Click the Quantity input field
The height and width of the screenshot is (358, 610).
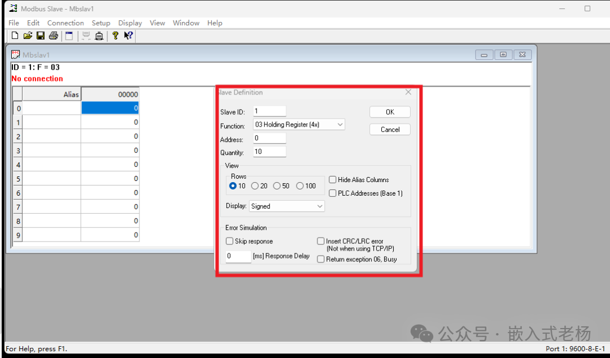coord(269,152)
